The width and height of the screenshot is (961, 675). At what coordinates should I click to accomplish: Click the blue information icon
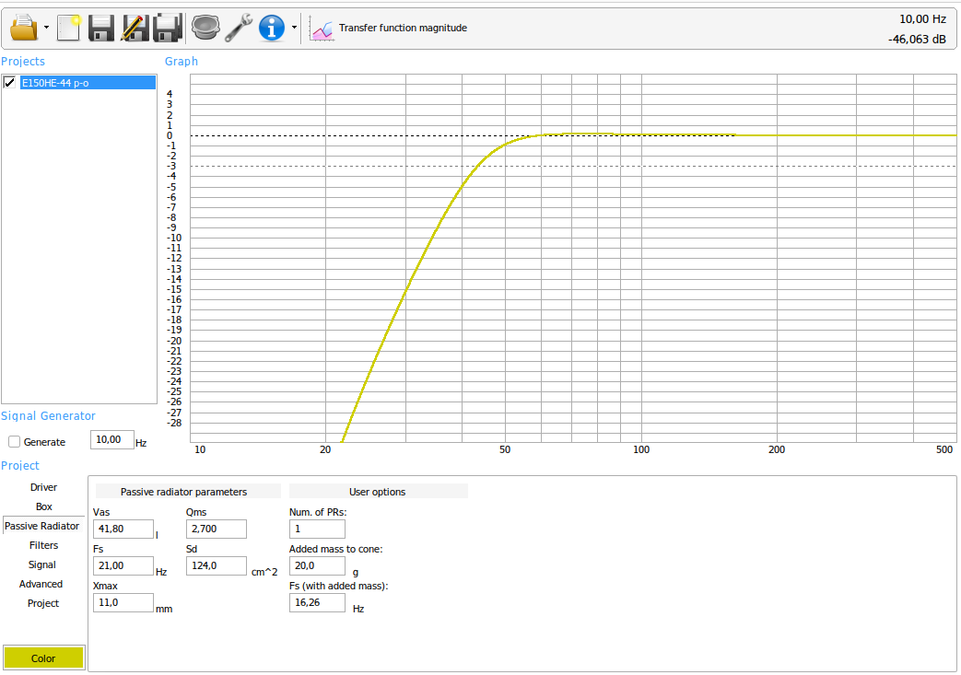[x=272, y=28]
